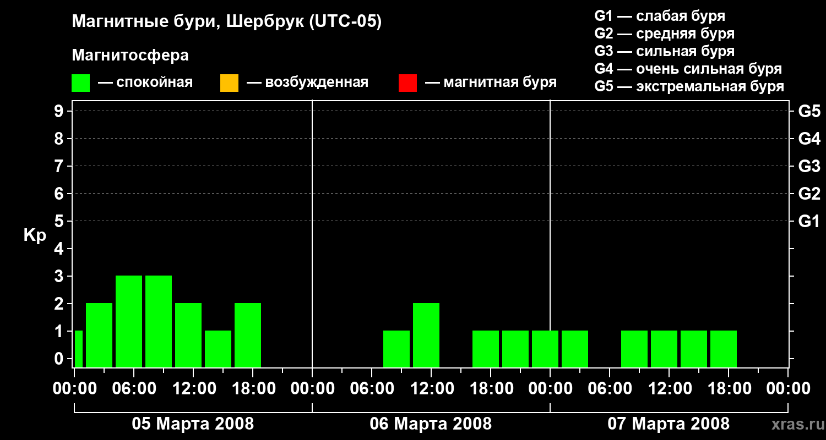Screen dimensions: 826x440
Task: Click the right-axis G3 label
Action: click(x=809, y=166)
